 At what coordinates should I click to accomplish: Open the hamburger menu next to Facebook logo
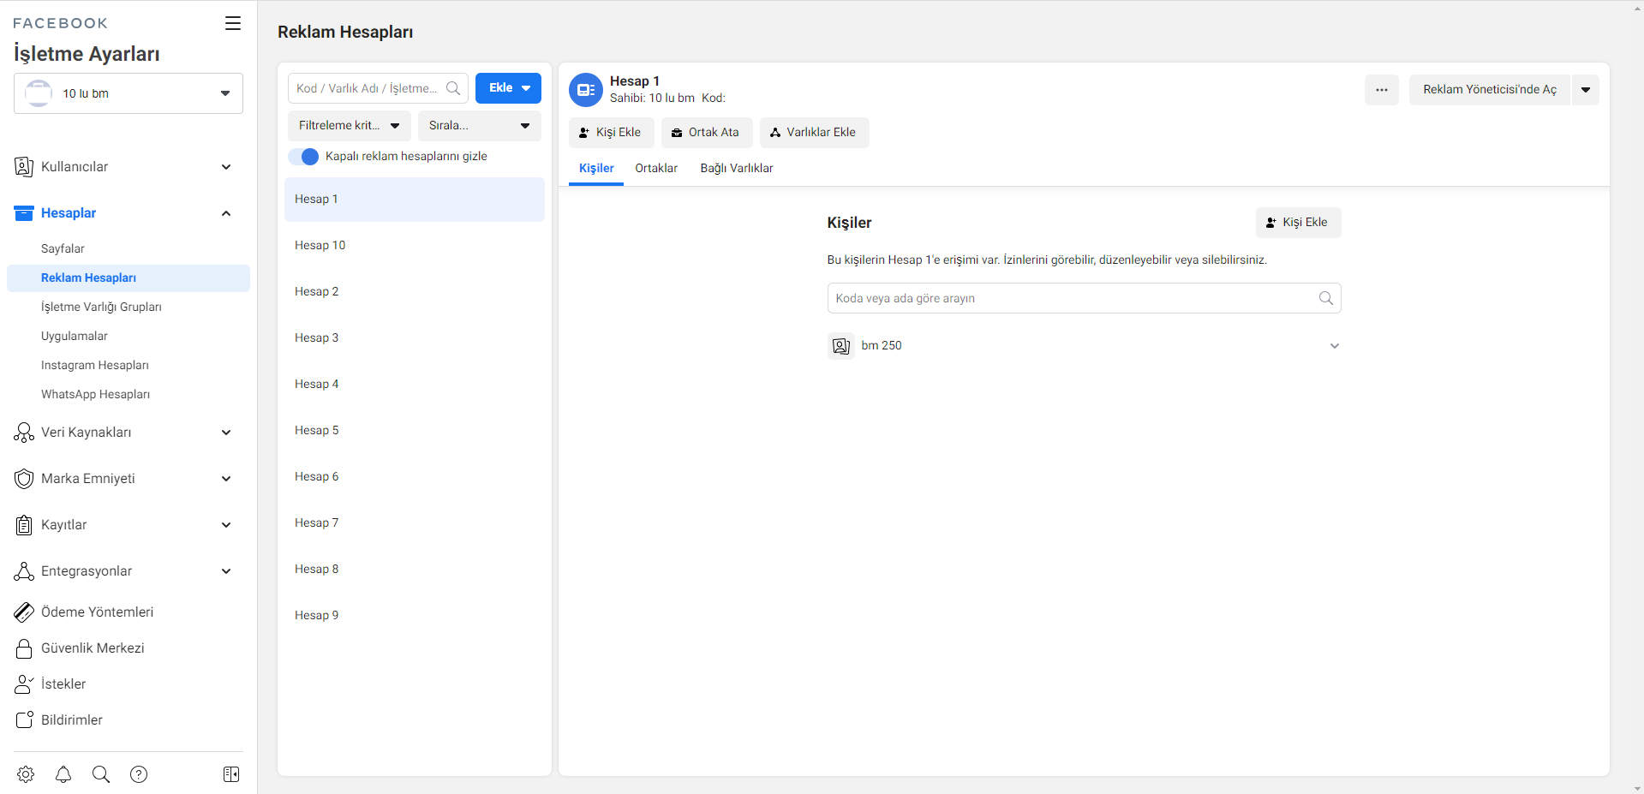[233, 23]
